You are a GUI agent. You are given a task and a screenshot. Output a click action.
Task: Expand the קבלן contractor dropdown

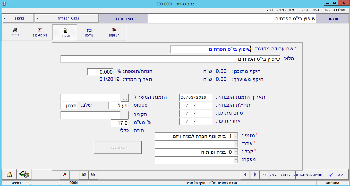coord(235,152)
